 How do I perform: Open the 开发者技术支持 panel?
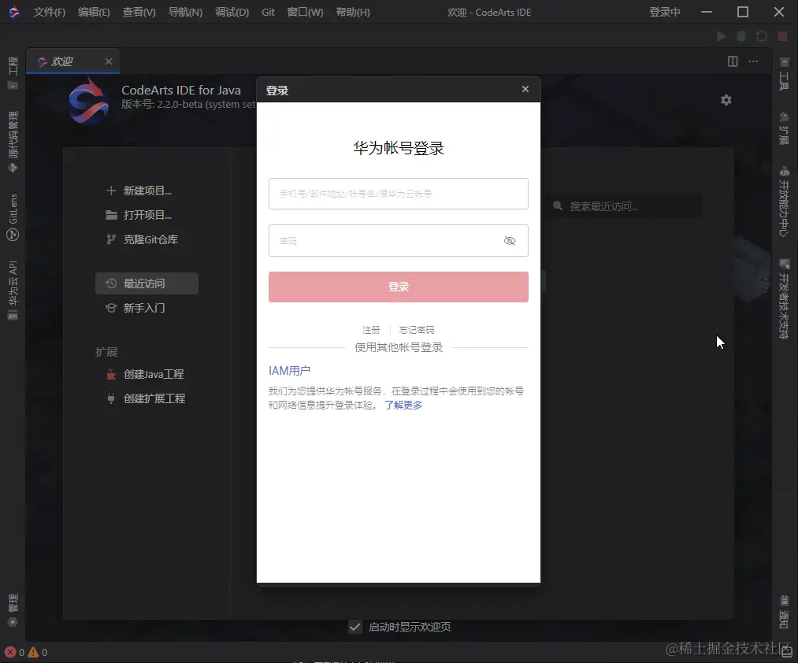coord(785,298)
